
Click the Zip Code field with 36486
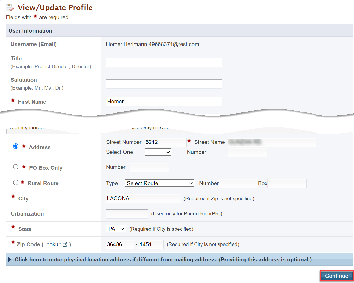(120, 244)
